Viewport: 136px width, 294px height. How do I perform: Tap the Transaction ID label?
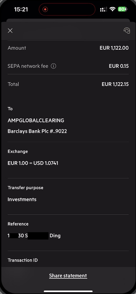click(23, 260)
